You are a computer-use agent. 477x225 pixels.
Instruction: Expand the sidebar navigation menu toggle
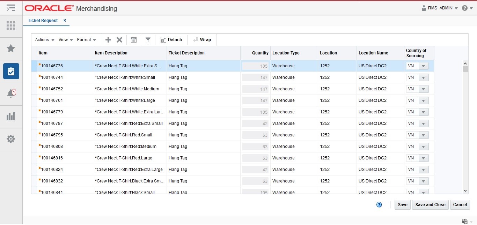[11, 8]
